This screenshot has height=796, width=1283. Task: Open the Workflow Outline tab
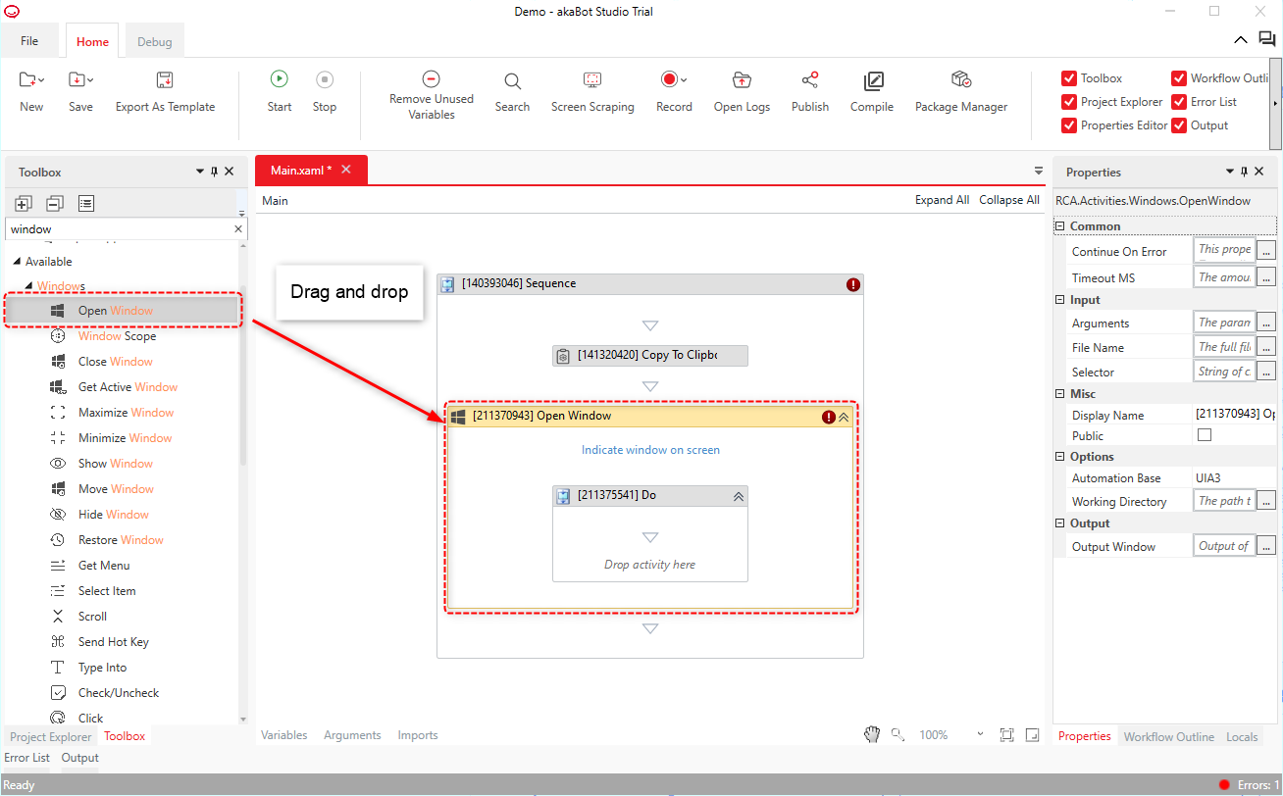click(x=1168, y=736)
